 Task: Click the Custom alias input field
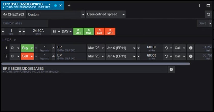[24, 23]
